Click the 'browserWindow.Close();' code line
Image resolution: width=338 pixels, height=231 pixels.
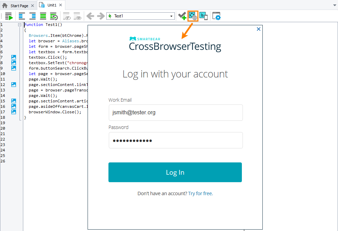click(x=55, y=112)
